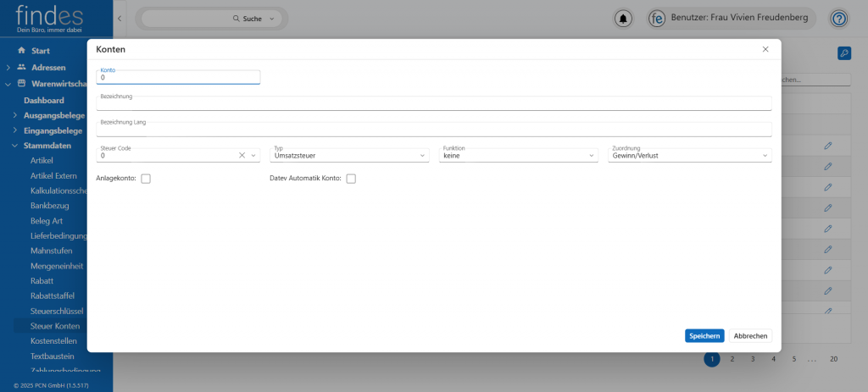This screenshot has height=392, width=868.
Task: Open the Steuer Code dropdown arrow
Action: [253, 156]
